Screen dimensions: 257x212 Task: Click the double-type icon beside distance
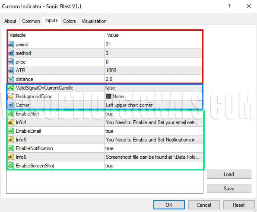click(x=11, y=79)
